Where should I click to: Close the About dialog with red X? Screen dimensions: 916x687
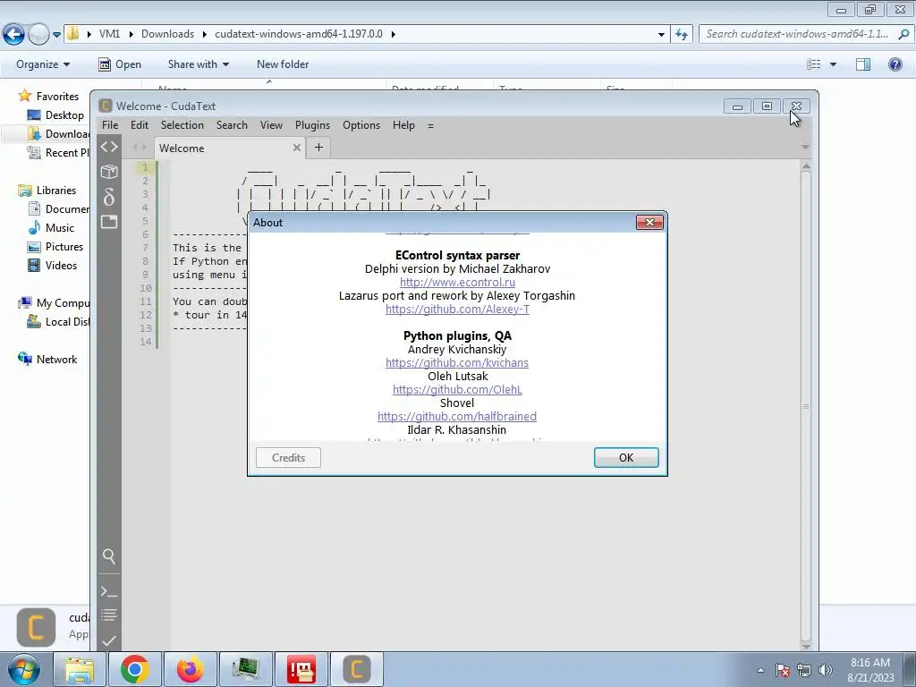click(649, 222)
